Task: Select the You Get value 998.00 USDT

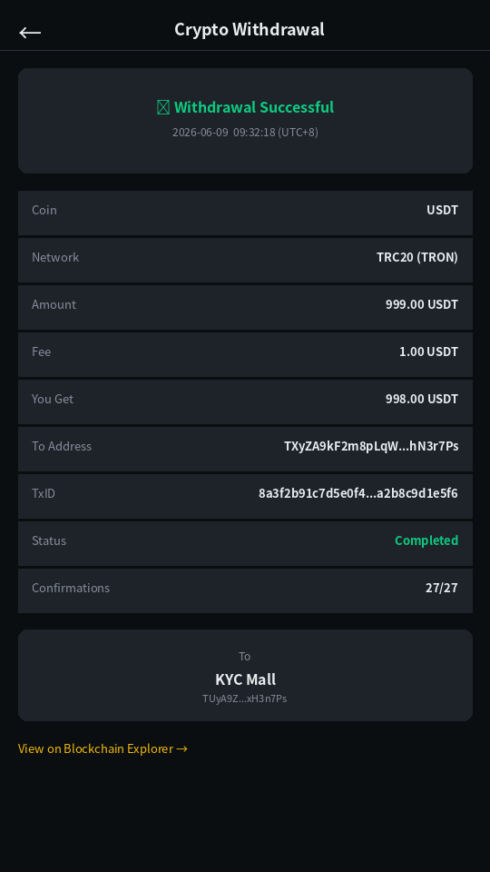Action: coord(422,399)
